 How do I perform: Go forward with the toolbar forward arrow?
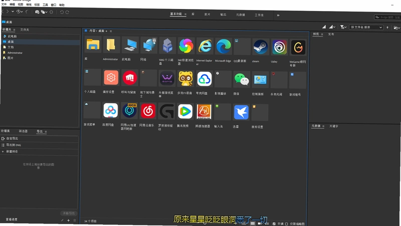pos(8,12)
